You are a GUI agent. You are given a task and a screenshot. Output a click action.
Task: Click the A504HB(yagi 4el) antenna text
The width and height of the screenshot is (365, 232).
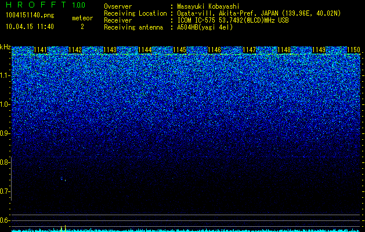205,27
